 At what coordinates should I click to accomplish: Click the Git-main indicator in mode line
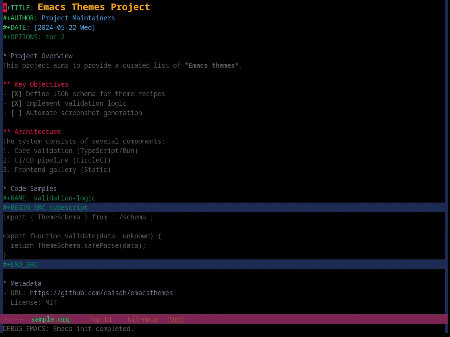[143, 319]
